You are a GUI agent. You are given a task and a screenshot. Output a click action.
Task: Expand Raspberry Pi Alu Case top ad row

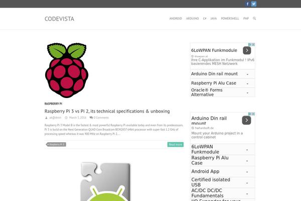(x=222, y=83)
